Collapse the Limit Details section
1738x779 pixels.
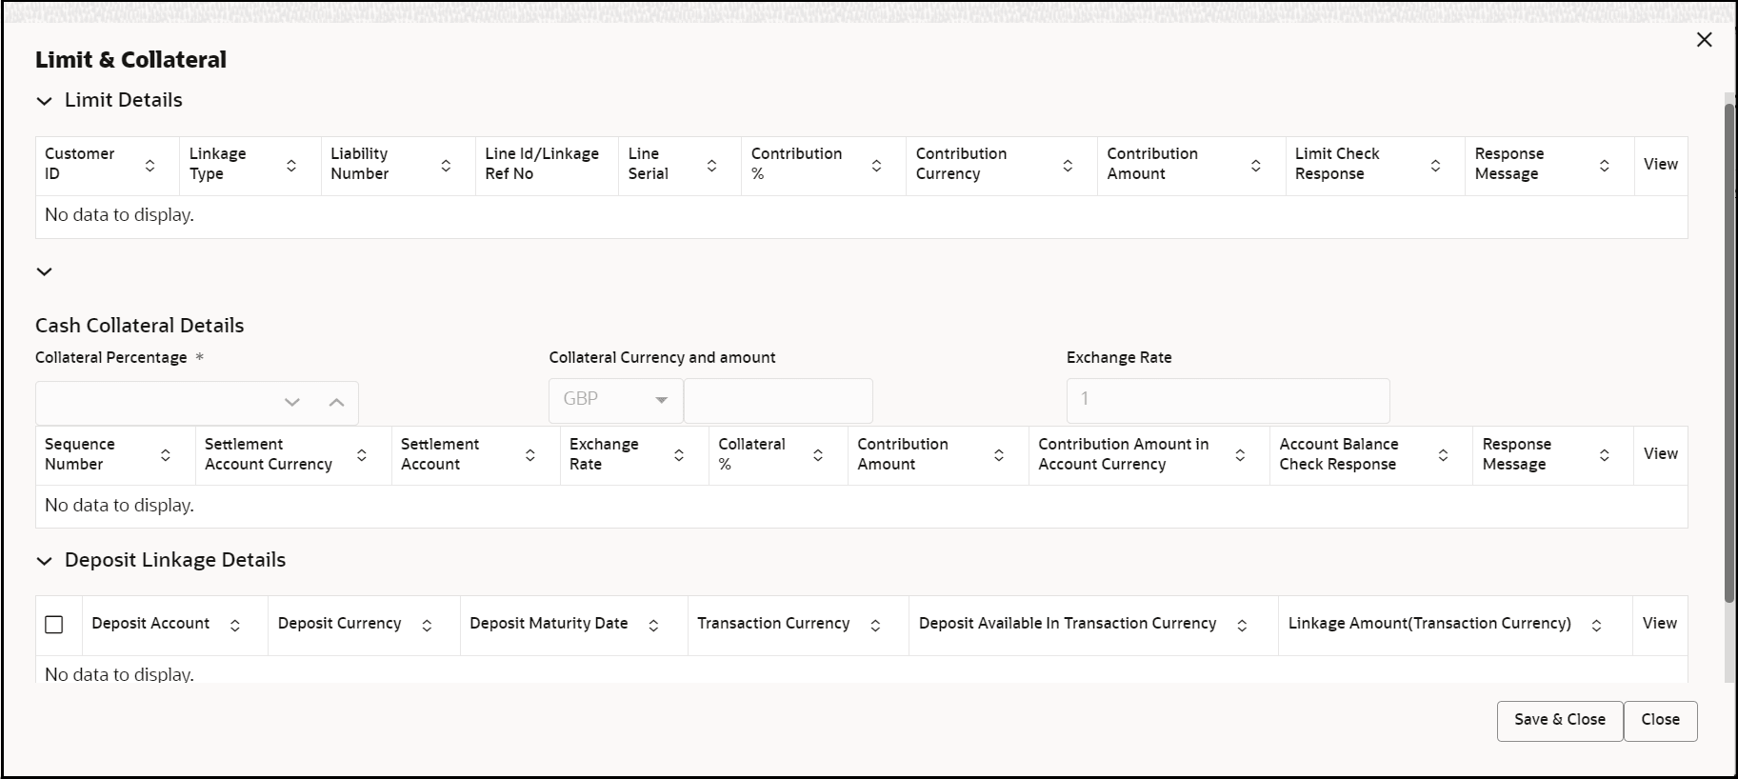click(45, 101)
